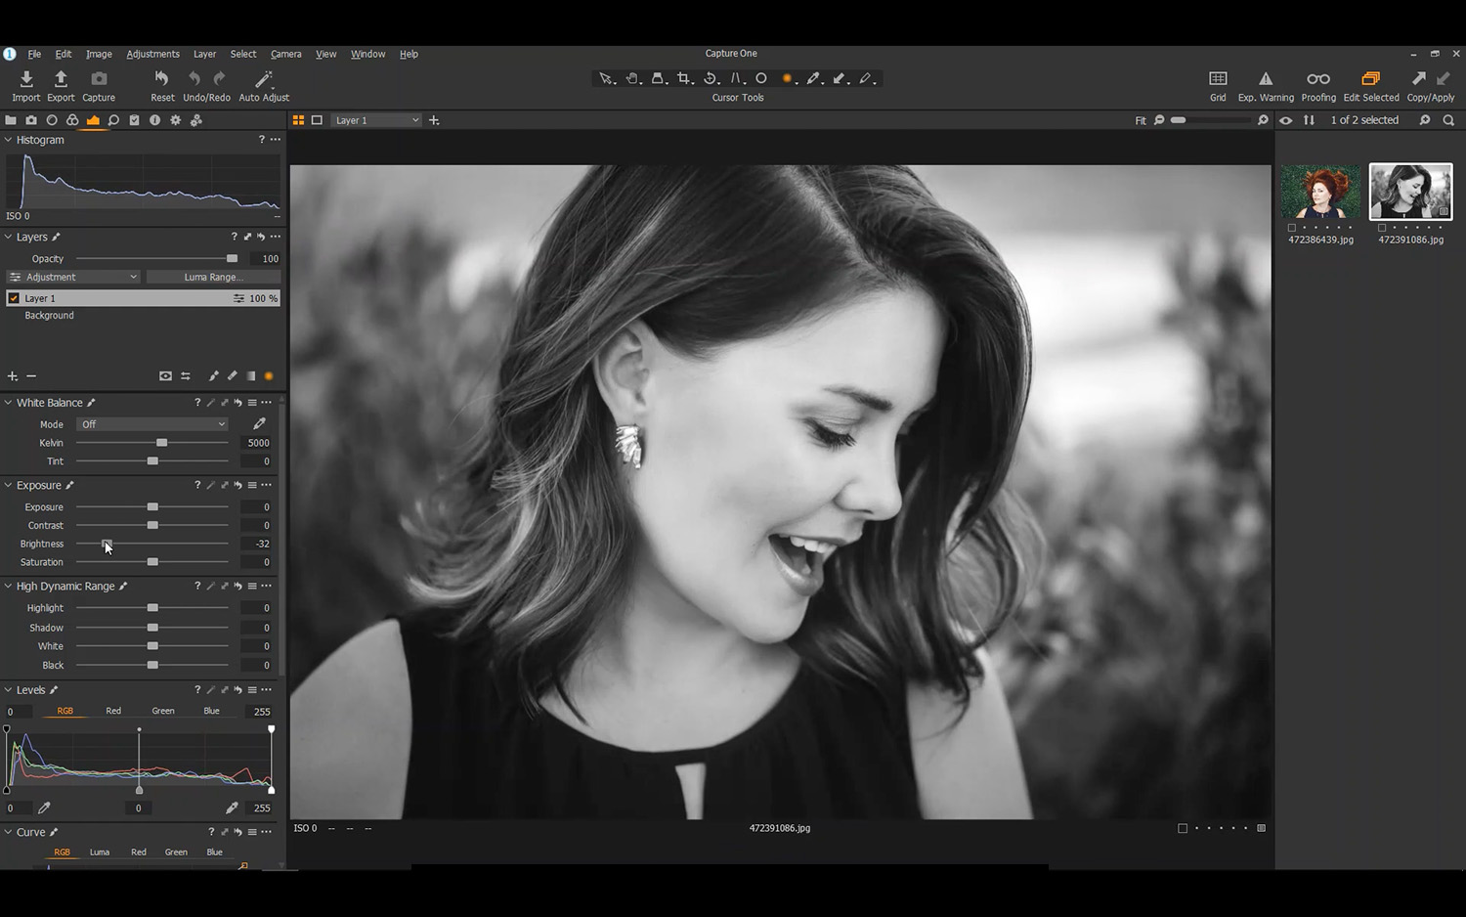Click the Export icon
The image size is (1466, 917).
(x=61, y=79)
